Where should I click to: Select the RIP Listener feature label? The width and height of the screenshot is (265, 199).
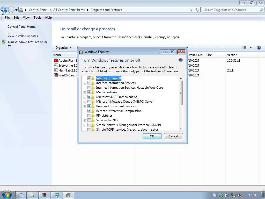tap(104, 116)
